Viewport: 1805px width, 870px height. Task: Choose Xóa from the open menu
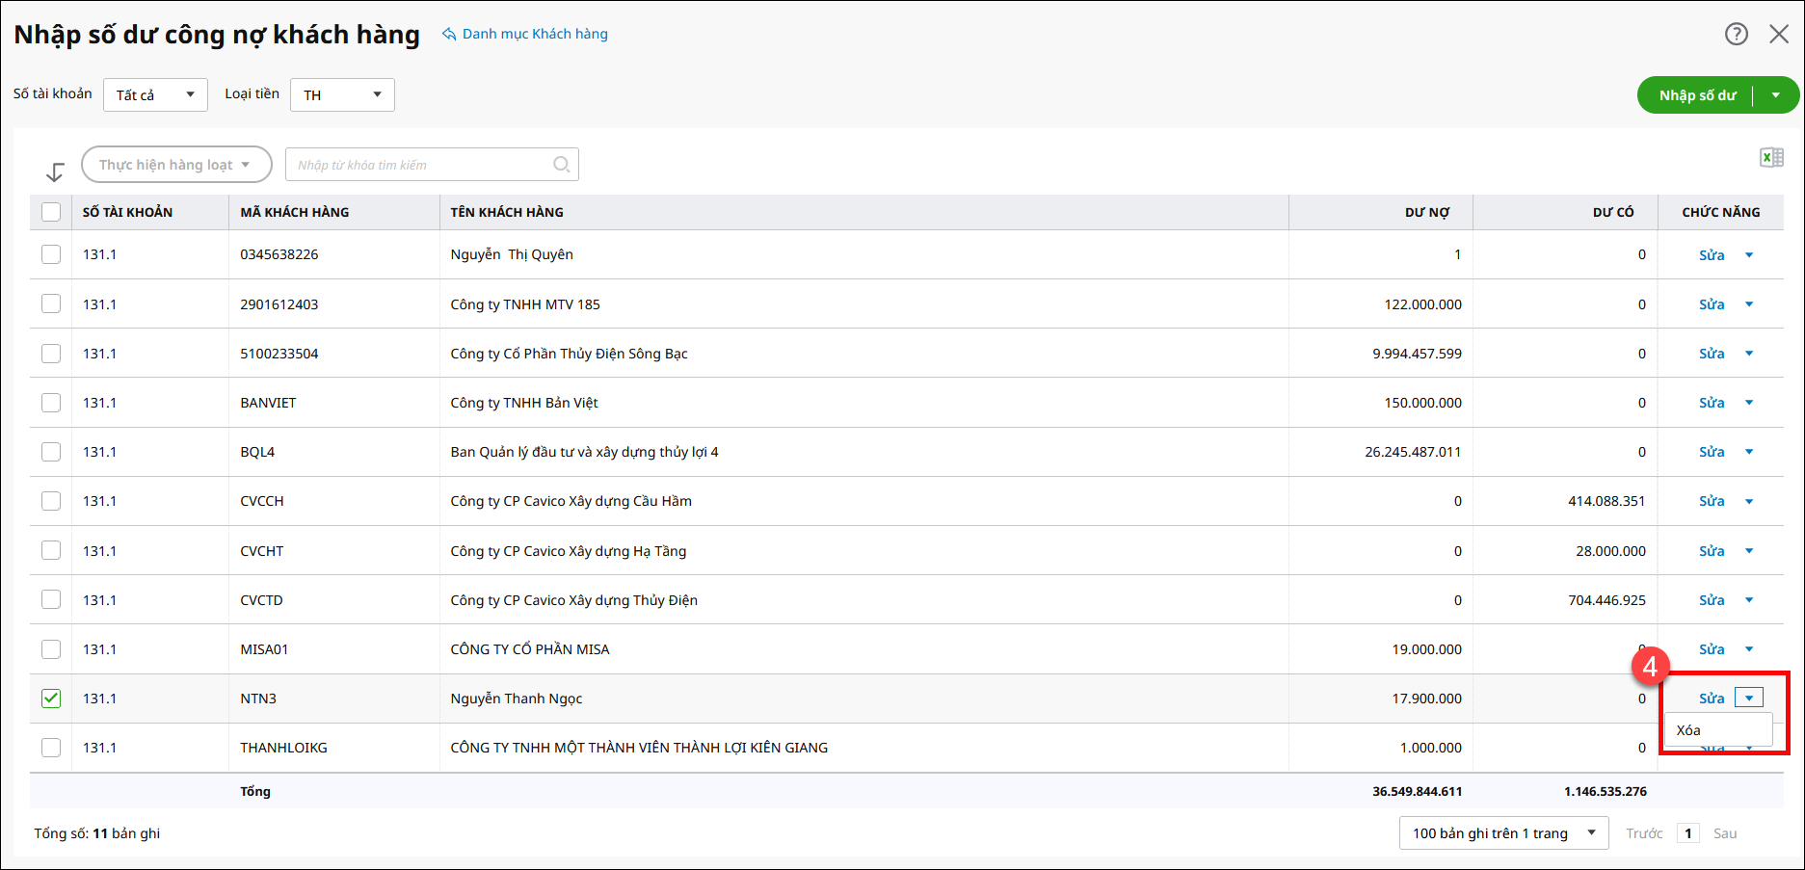[1688, 730]
